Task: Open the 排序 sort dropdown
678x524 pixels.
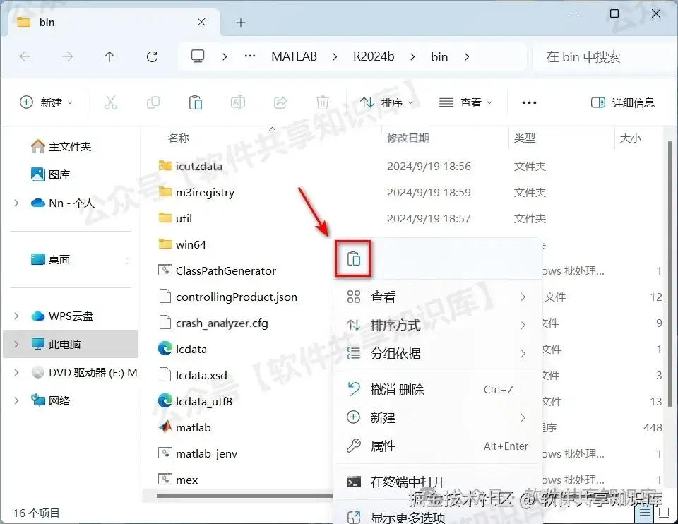Action: (x=386, y=103)
